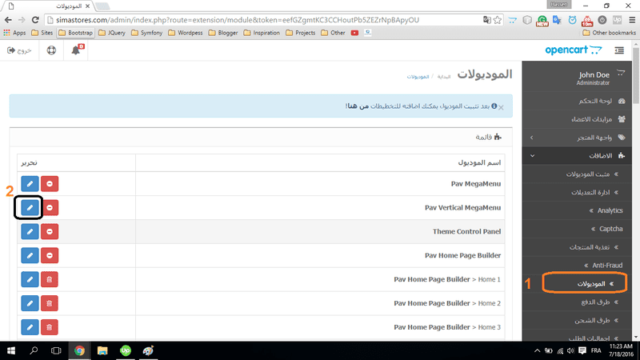Uninstall Pav Vertical MegaMenu module
This screenshot has width=640, height=360.
(50, 208)
